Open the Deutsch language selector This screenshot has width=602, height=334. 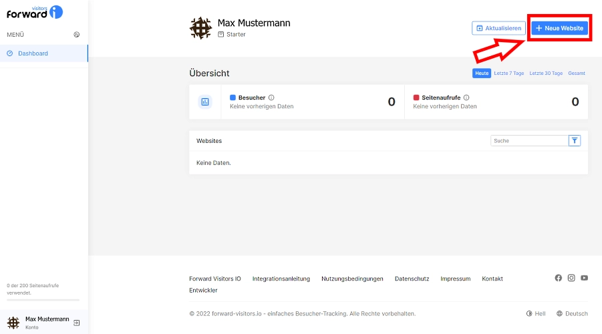tap(572, 314)
